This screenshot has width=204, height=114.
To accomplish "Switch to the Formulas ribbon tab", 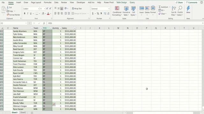I will [x=47, y=3].
